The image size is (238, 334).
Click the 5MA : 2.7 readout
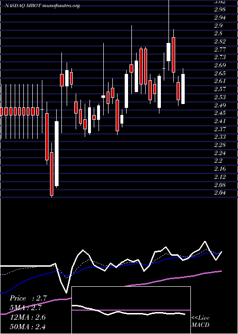(26, 308)
